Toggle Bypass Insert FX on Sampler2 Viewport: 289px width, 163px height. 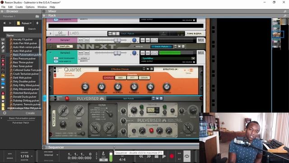(x=84, y=58)
